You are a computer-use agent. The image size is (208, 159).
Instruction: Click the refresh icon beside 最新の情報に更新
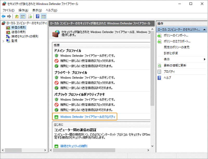159,66
